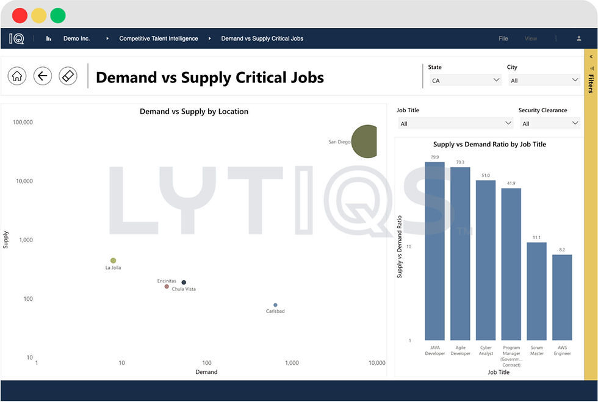
Task: Click the 'Job Title' axis label under bars
Action: (x=499, y=372)
